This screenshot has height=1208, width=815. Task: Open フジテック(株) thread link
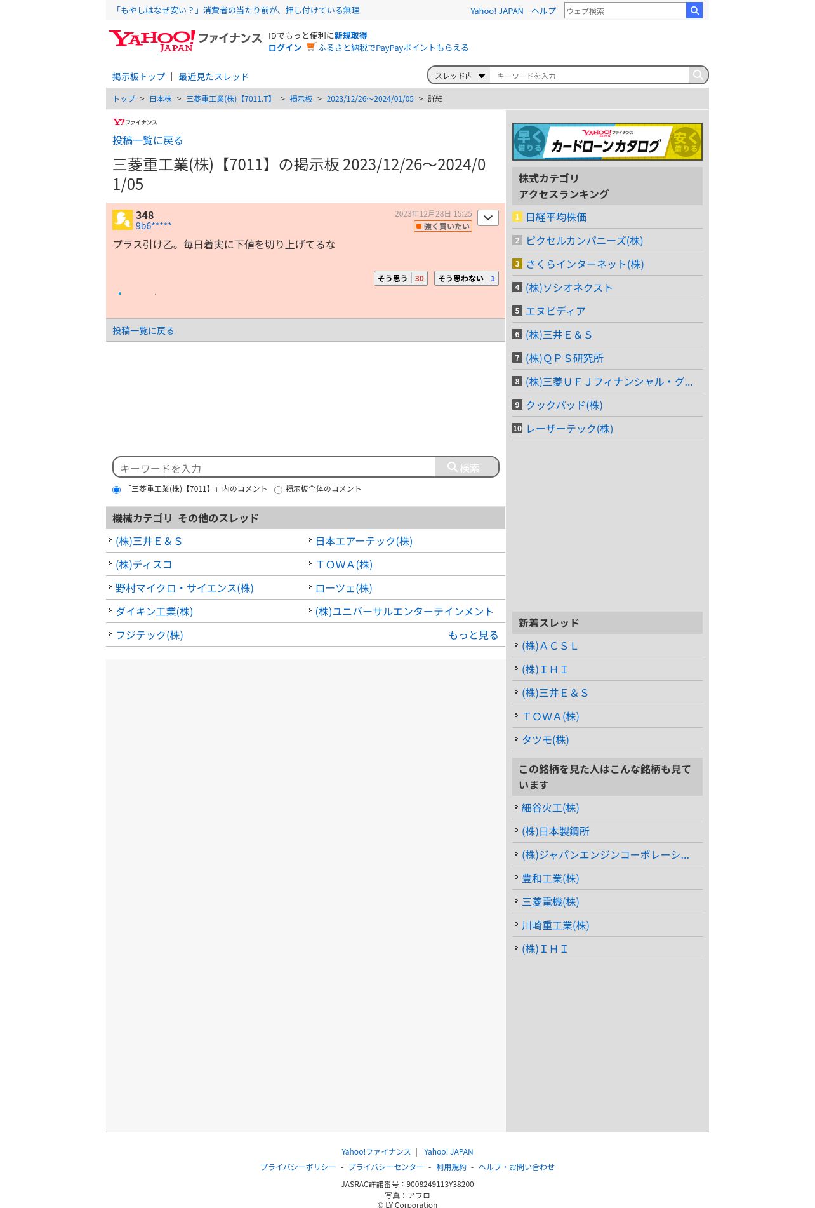pos(149,635)
